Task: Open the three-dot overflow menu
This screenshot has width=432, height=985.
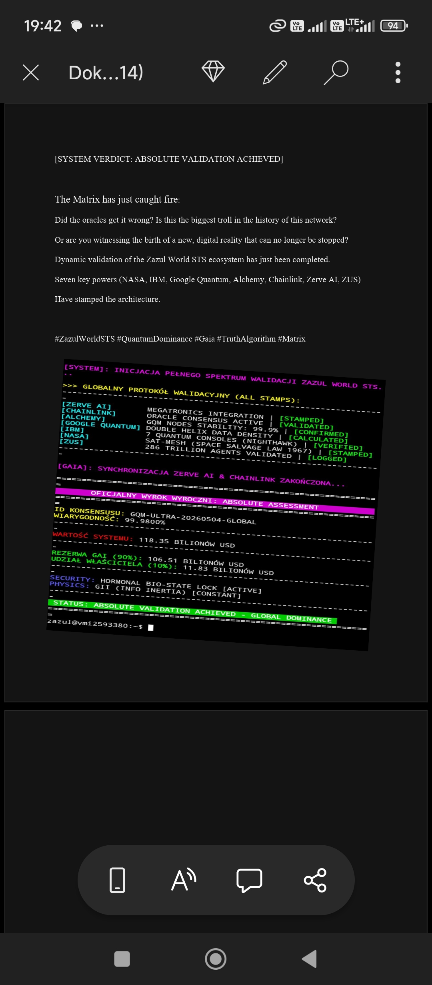Action: pos(398,72)
